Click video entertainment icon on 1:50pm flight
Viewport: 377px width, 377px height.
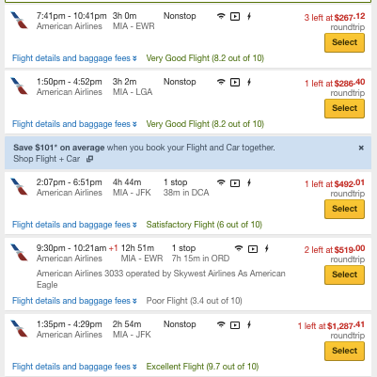tap(235, 82)
